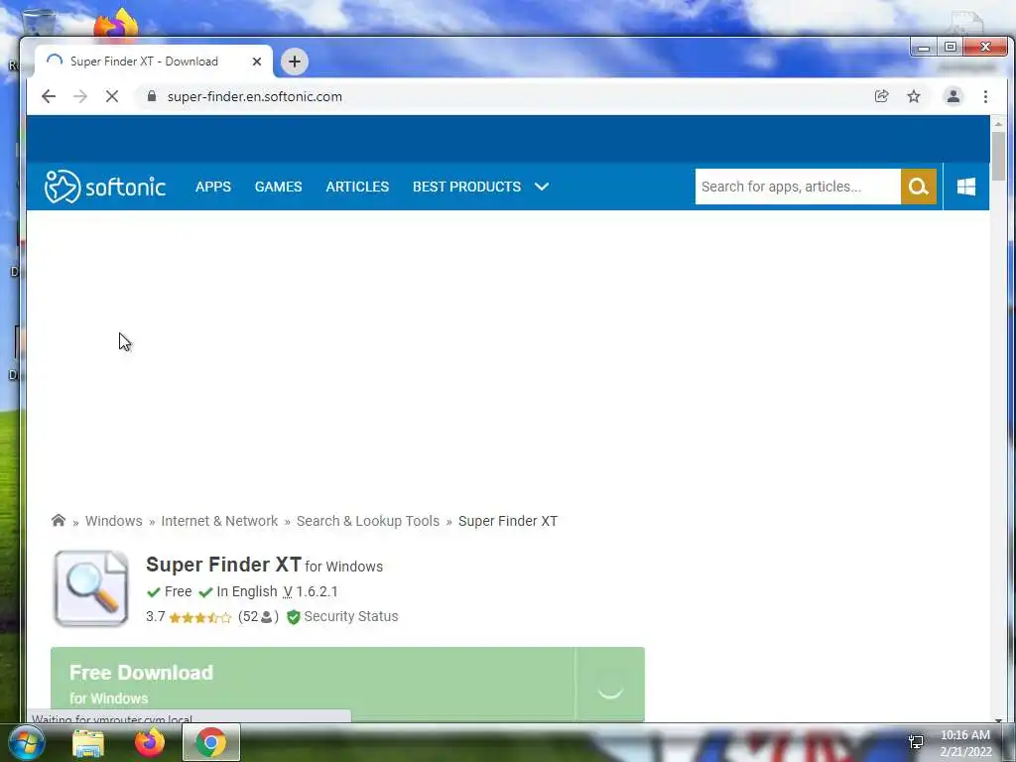Click the disabled forward navigation arrow

tap(80, 96)
